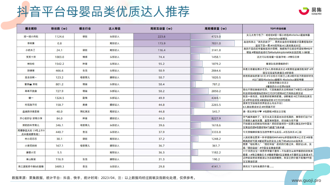Click the slide title 抖音平台母婴品类优质达人推荐

(103, 11)
